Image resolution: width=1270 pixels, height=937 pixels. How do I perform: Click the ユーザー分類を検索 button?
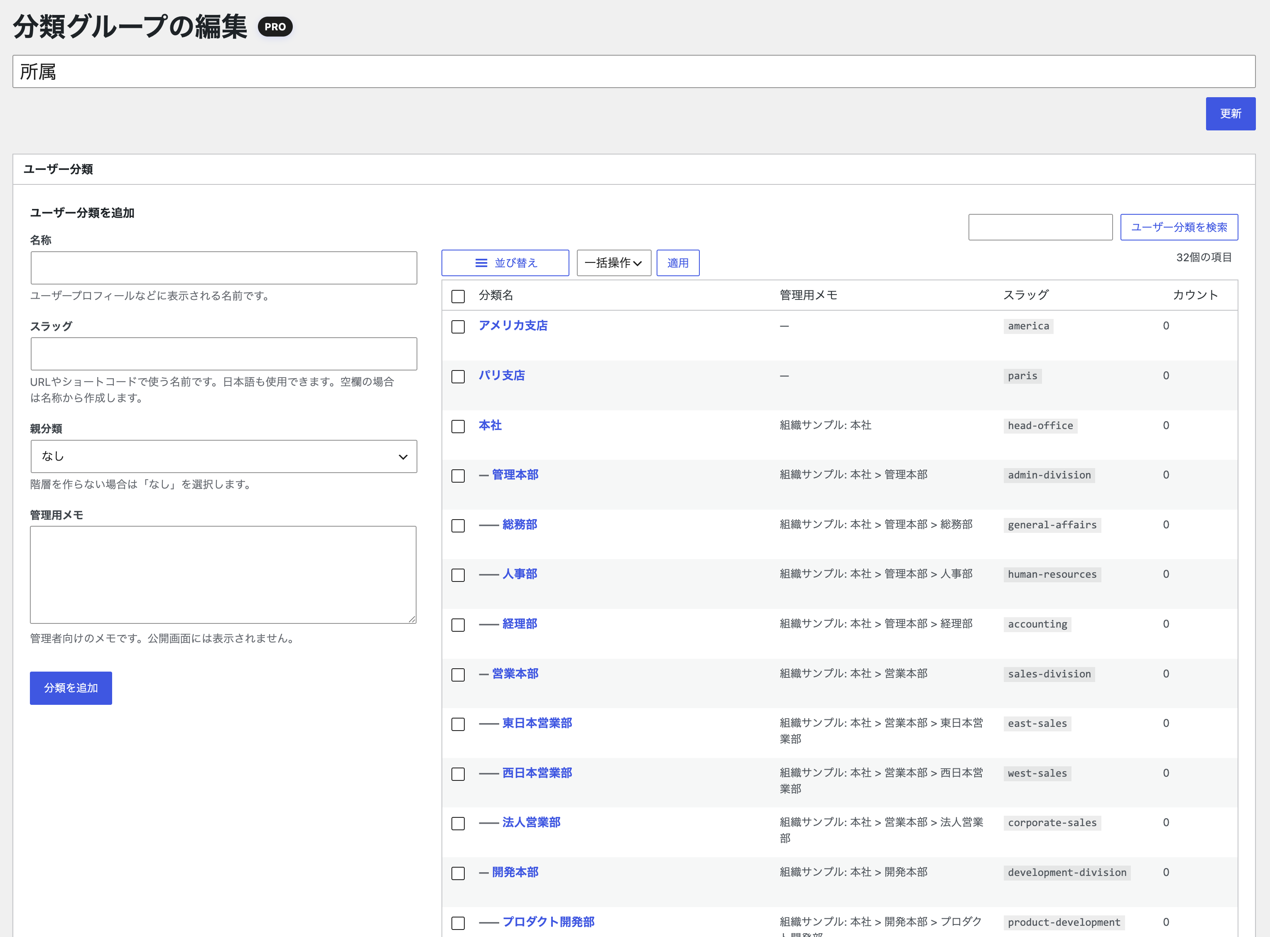1179,227
